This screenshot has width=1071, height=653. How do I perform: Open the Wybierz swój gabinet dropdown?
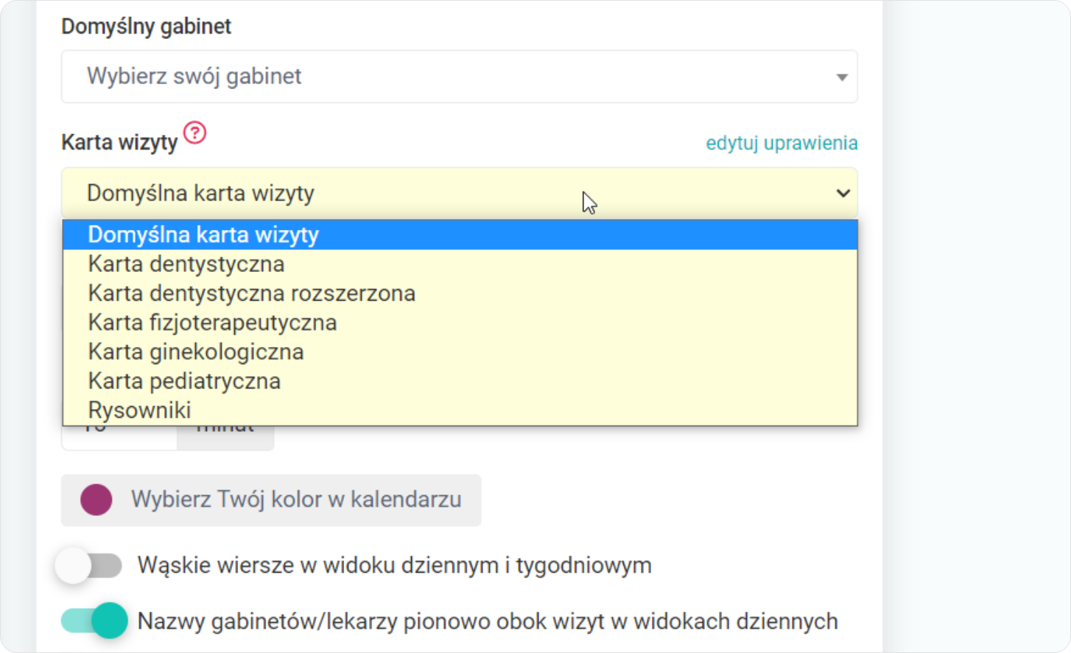[459, 77]
